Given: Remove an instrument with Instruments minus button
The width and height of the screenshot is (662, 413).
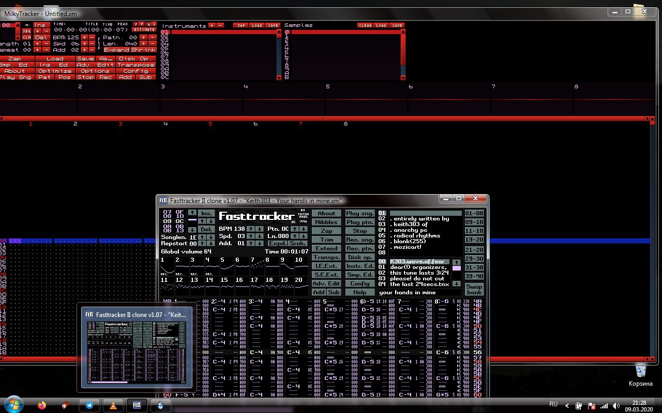Looking at the screenshot, I should [x=220, y=25].
